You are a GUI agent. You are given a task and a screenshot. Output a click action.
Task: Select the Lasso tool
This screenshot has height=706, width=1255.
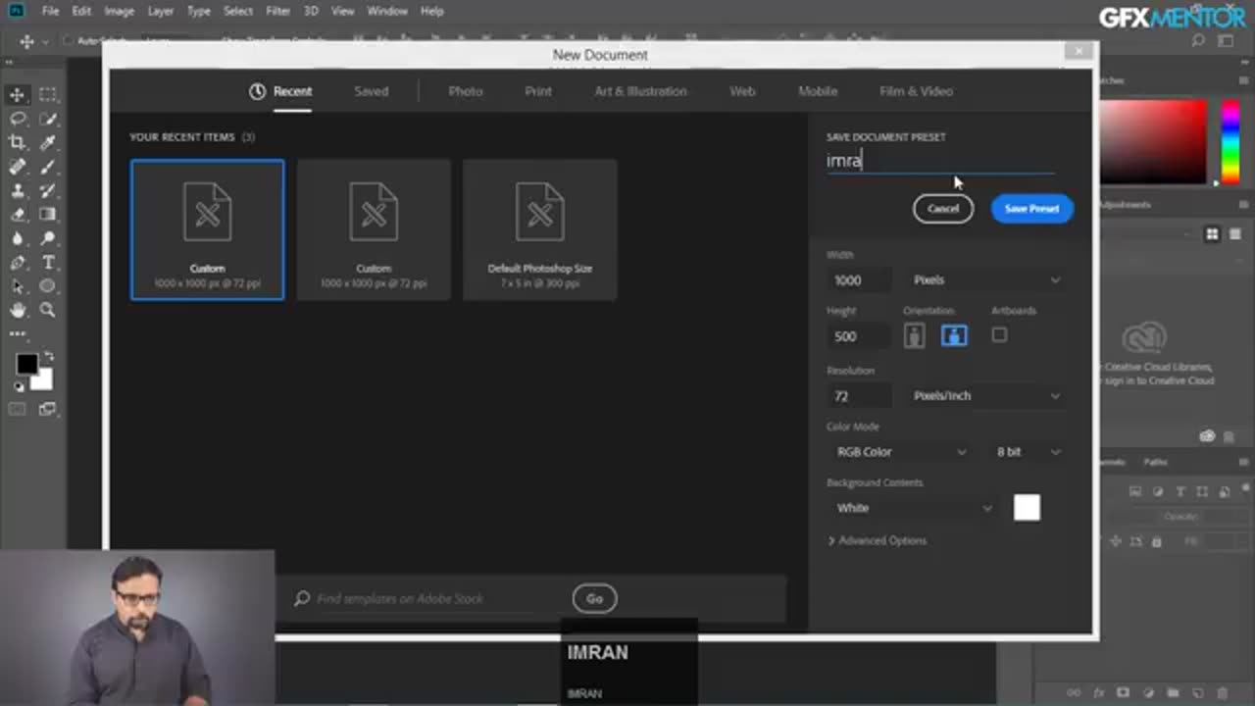coord(18,119)
